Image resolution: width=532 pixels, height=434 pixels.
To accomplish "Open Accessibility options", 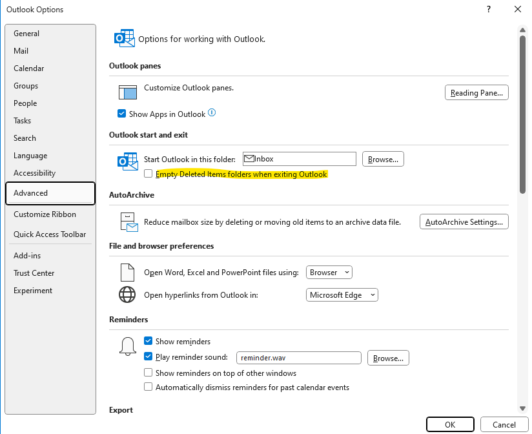I will 50,173.
